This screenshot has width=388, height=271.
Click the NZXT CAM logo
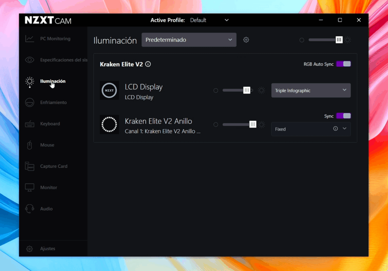click(48, 20)
